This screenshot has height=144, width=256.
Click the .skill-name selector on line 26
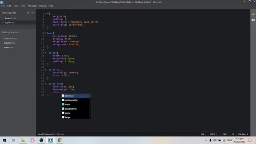coord(54,84)
